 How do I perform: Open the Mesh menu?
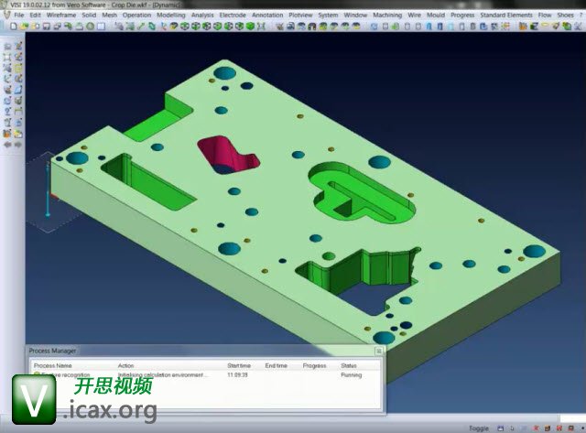pos(110,16)
